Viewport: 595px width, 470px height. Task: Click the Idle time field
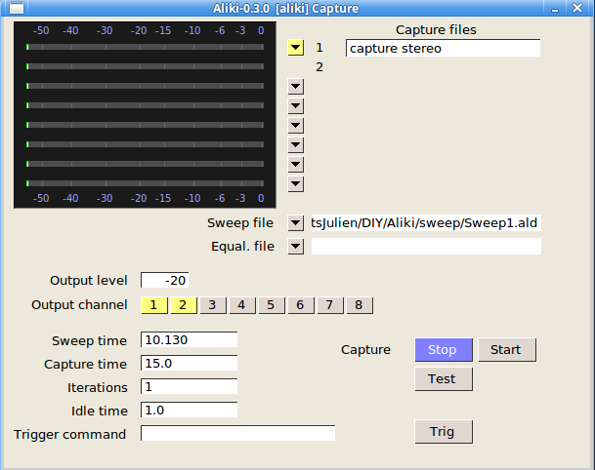pyautogui.click(x=189, y=411)
